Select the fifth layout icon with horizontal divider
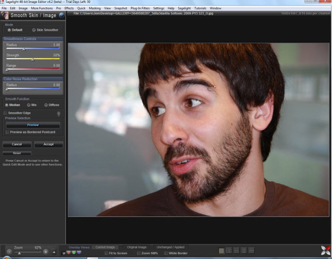 251,251
